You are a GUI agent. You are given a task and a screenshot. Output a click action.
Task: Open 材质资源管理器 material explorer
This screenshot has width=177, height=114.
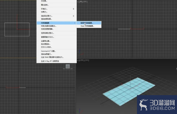pyautogui.click(x=57, y=29)
